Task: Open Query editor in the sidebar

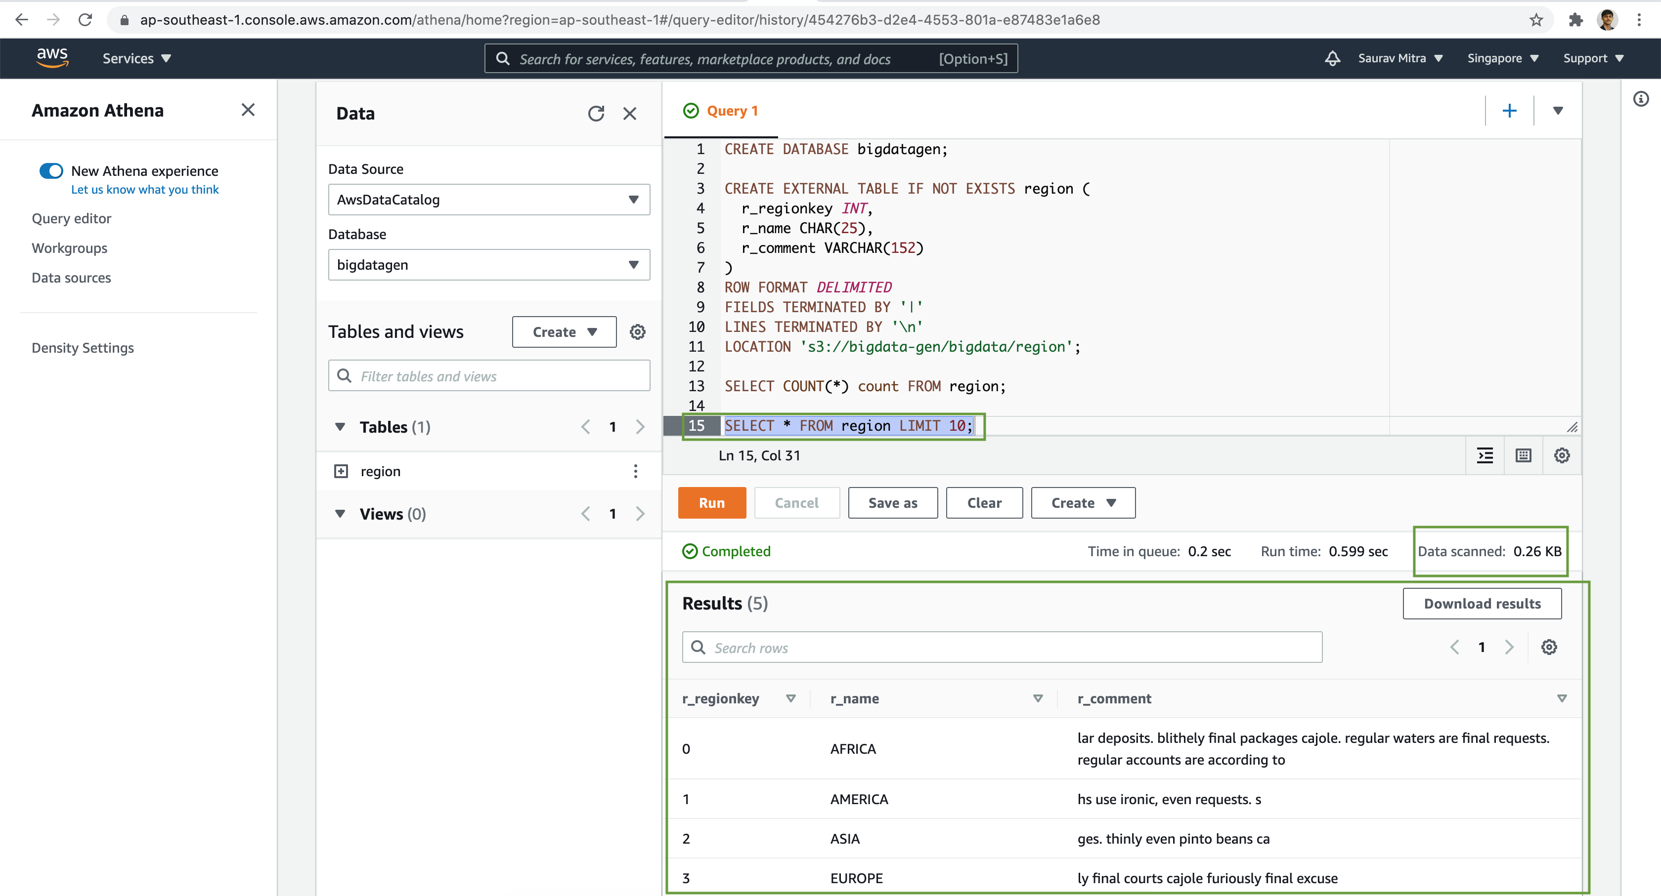Action: (72, 219)
